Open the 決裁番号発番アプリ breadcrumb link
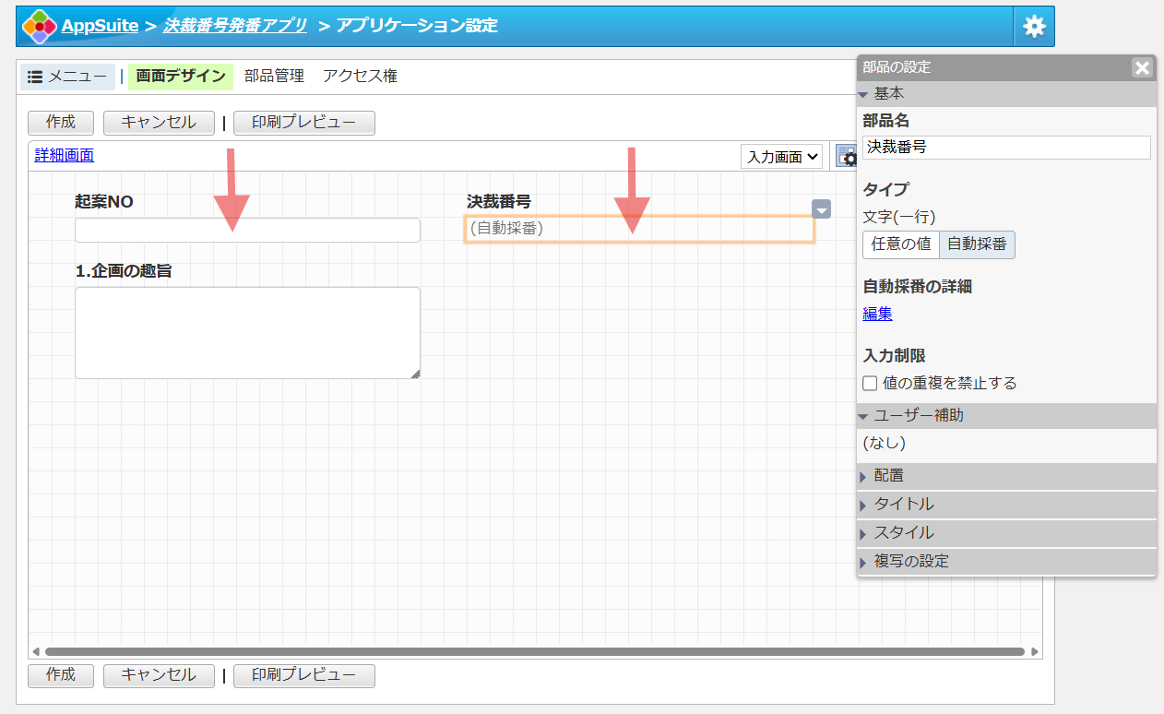Image resolution: width=1164 pixels, height=714 pixels. click(x=234, y=26)
